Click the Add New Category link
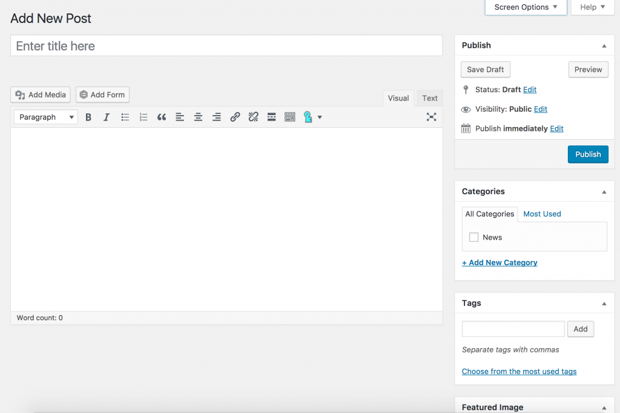 500,263
